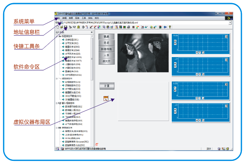Click the yellow logo icon in title bar
The width and height of the screenshot is (245, 164).
click(228, 18)
